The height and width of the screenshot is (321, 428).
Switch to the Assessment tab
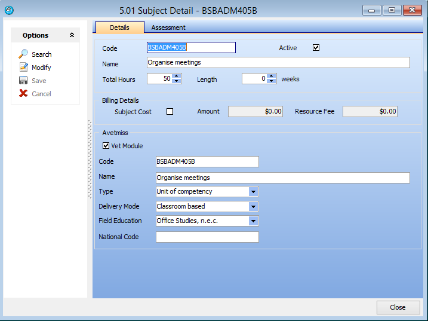coord(168,27)
